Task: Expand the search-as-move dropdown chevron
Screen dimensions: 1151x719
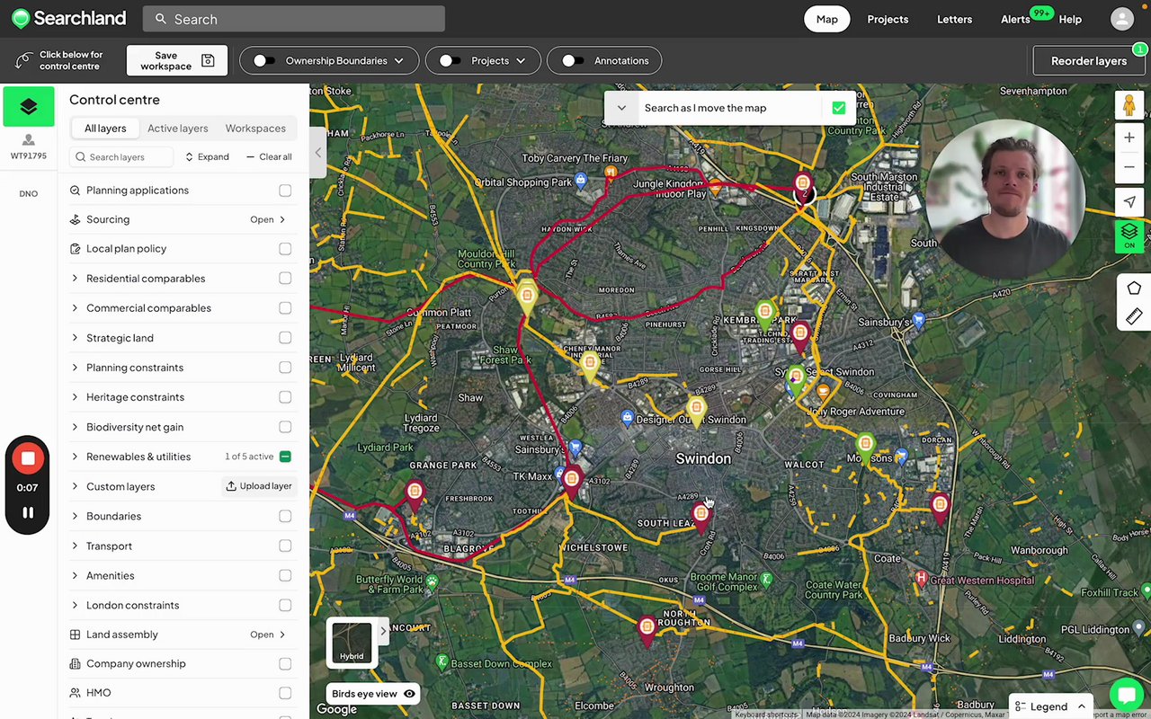Action: (621, 108)
